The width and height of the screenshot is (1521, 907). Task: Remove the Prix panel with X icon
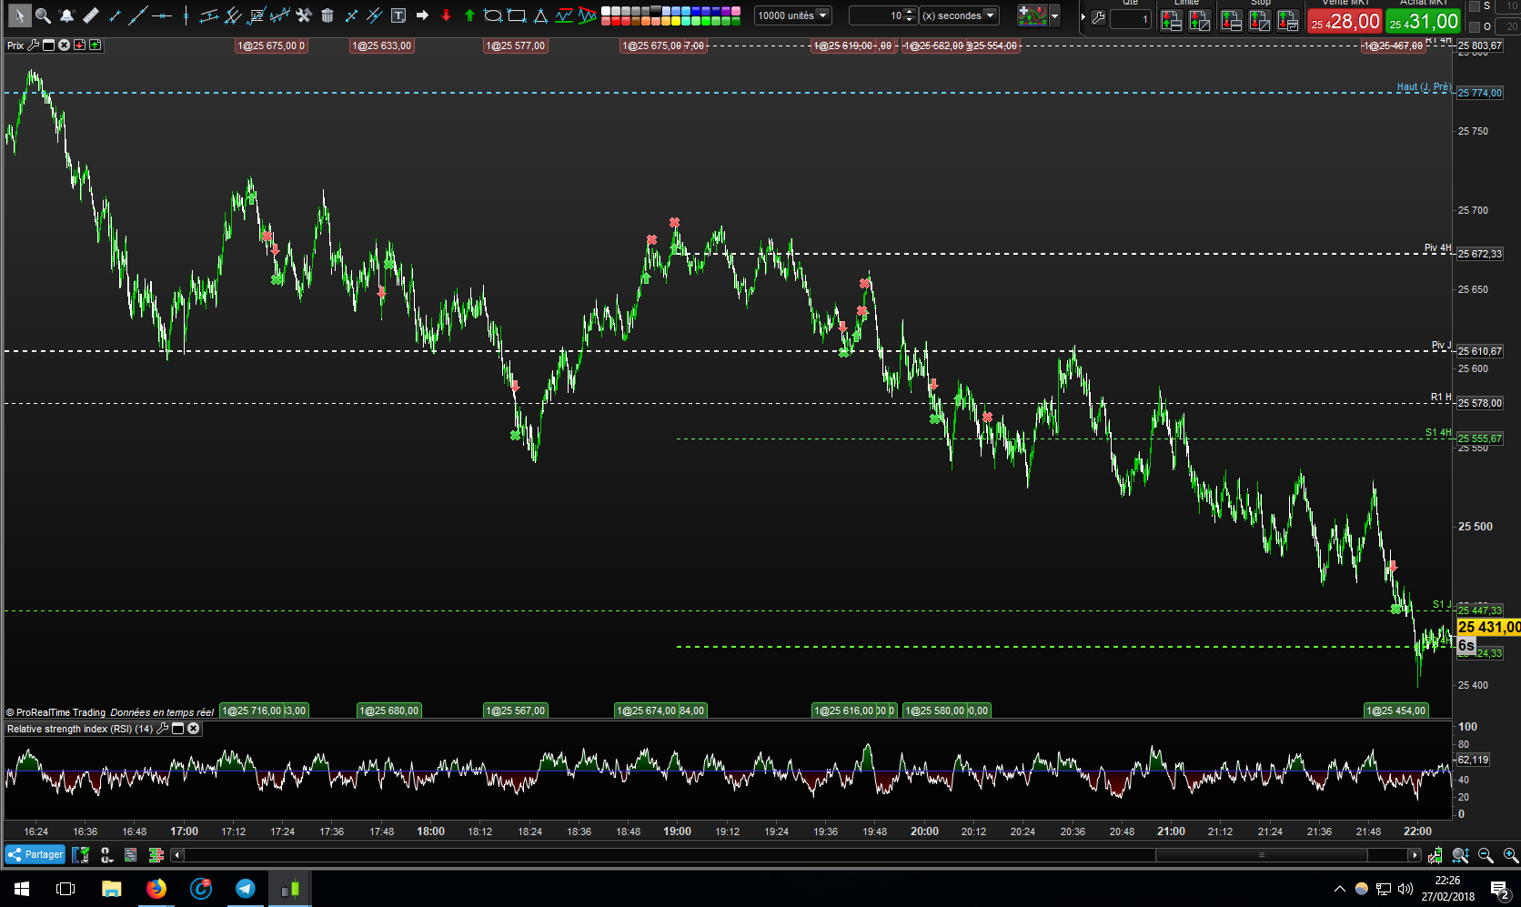coord(65,45)
